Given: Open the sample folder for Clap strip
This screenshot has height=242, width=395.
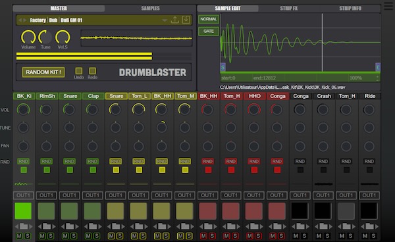Looking at the screenshot, I should pyautogui.click(x=93, y=226).
